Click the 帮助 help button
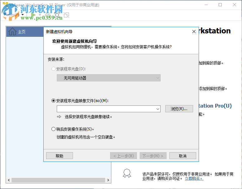This screenshot has height=189, width=242. pyautogui.click(x=60, y=156)
